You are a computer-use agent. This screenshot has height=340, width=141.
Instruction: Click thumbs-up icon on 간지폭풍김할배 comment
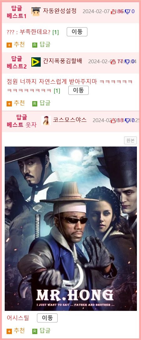pos(113,62)
